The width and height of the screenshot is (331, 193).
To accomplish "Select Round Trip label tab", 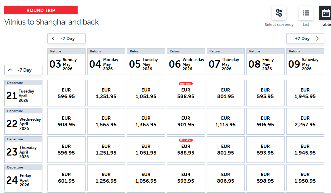I will coord(41,10).
